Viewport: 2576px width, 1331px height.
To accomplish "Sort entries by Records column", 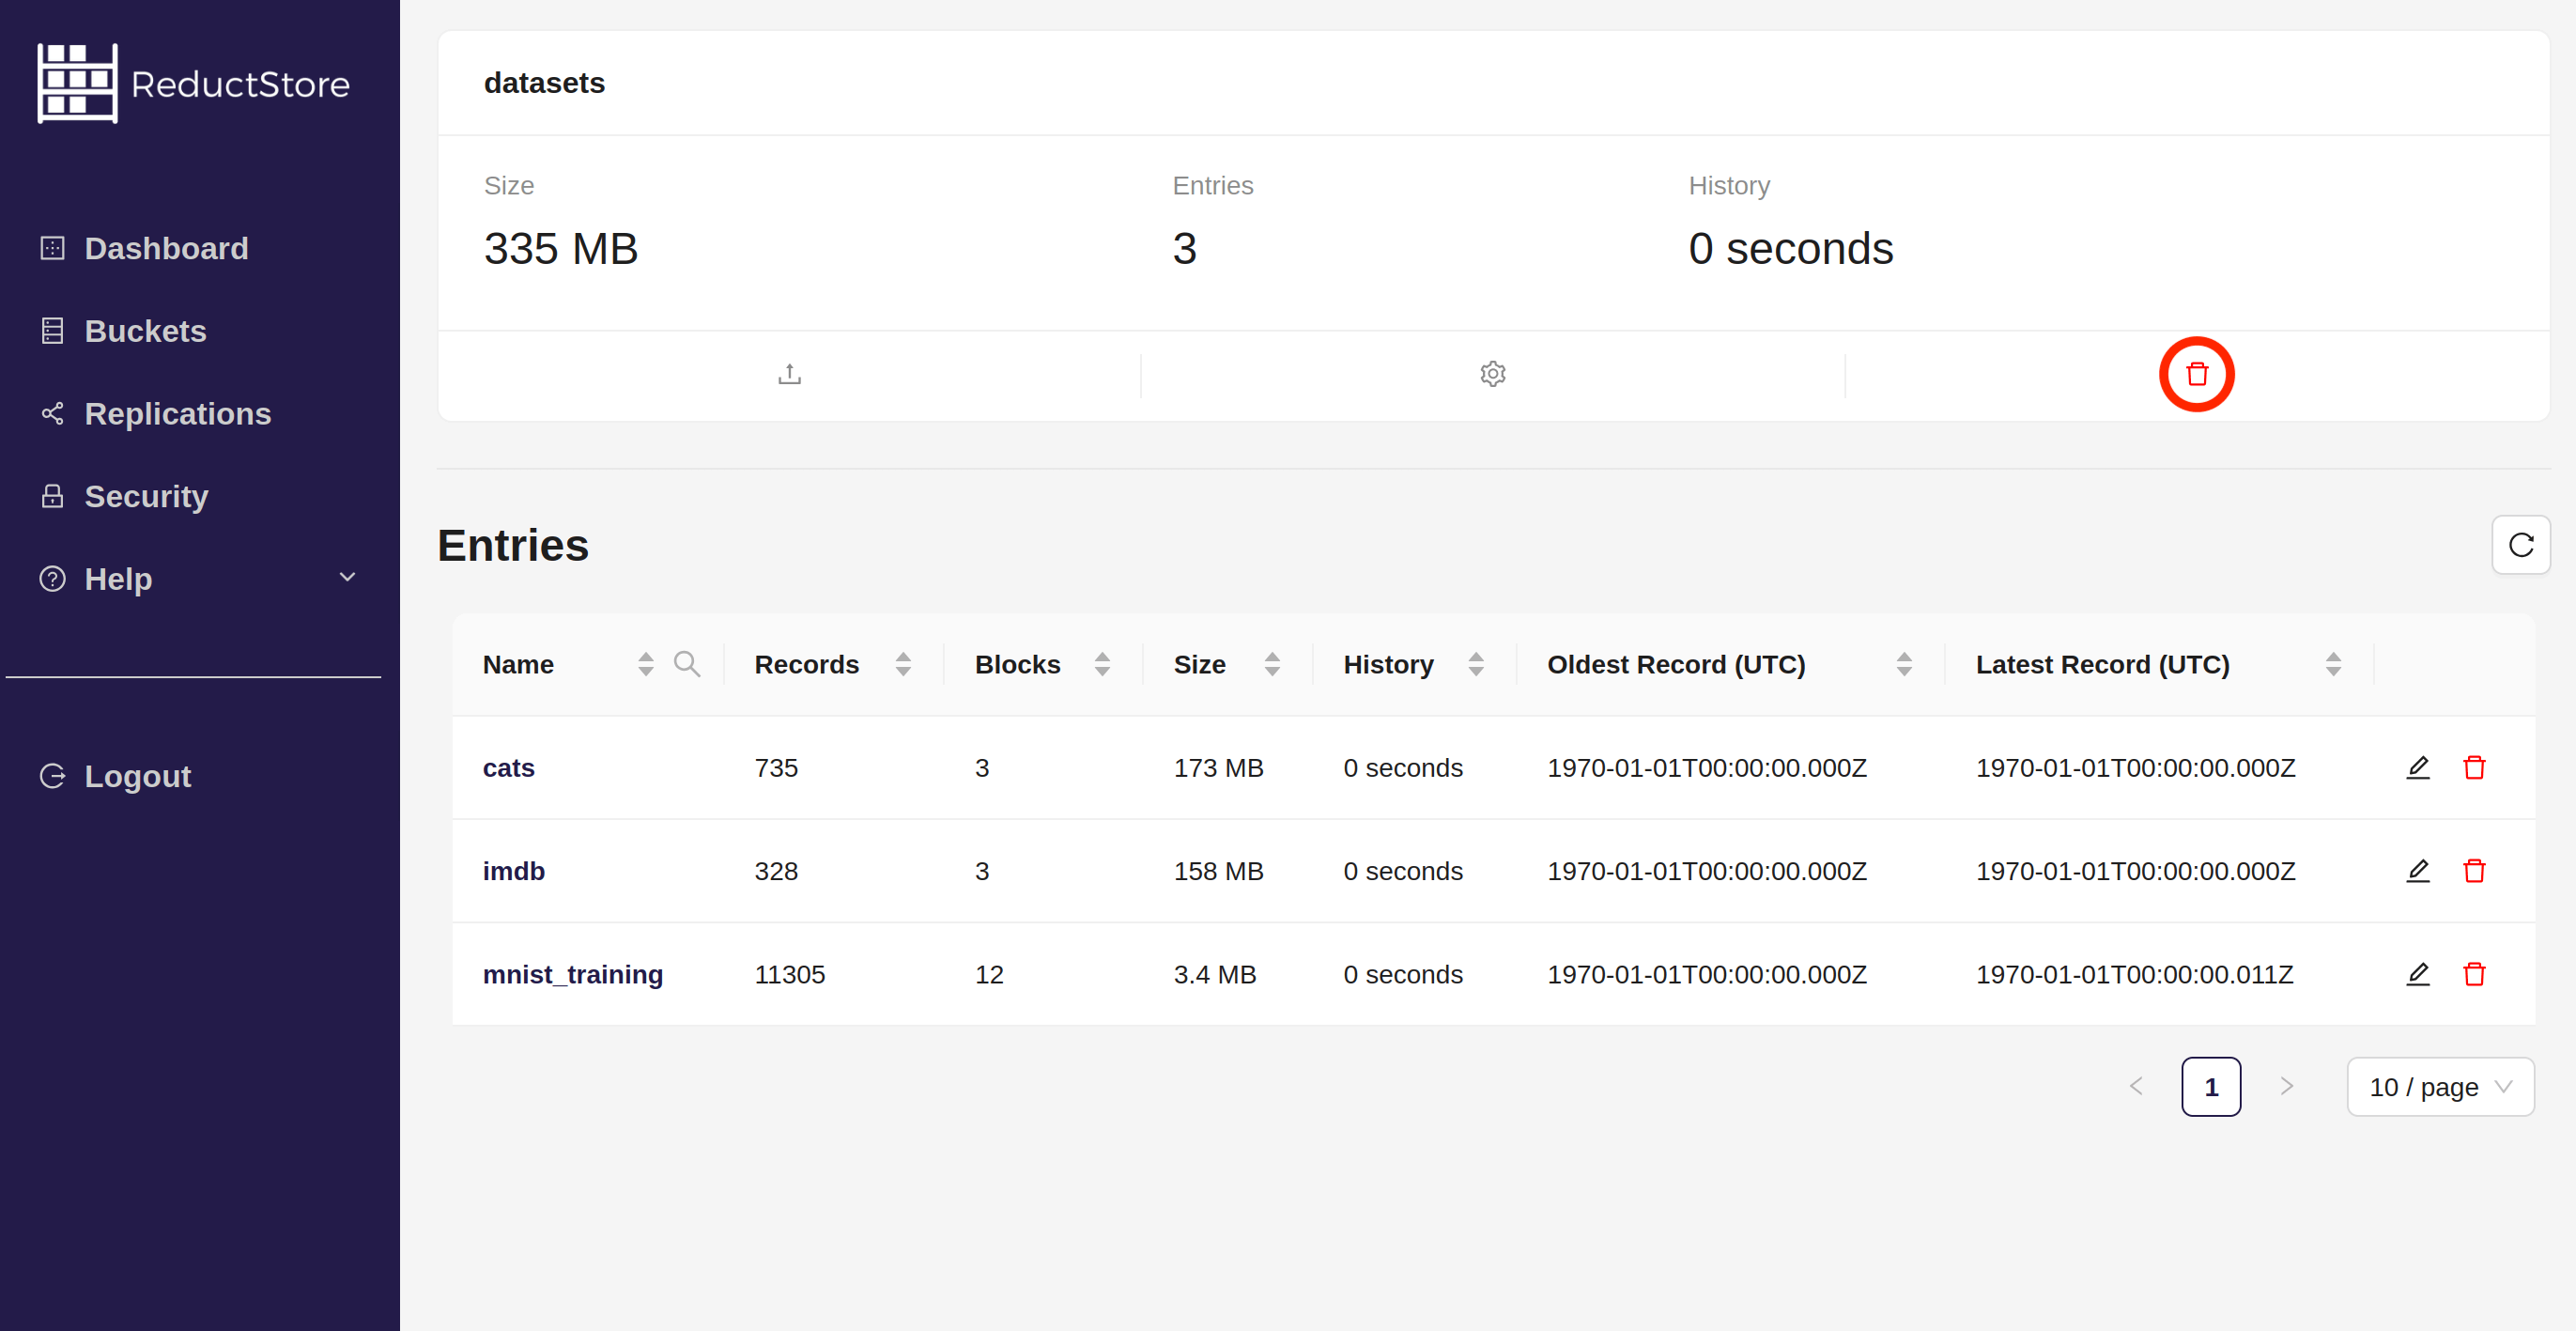I will point(902,664).
